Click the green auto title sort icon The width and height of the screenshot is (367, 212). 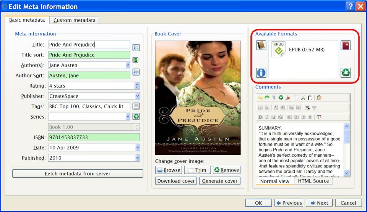pyautogui.click(x=135, y=60)
